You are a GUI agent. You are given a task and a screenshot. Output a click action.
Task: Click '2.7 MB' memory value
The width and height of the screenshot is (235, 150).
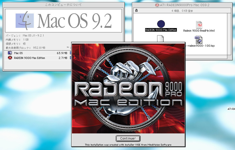pos(63,58)
